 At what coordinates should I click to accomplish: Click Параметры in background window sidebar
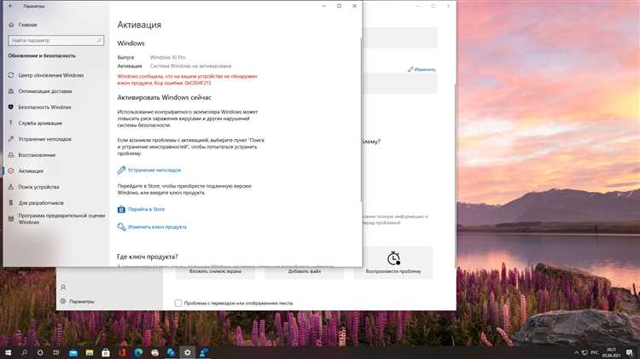click(81, 302)
